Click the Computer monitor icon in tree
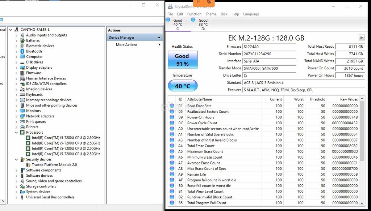The width and height of the screenshot is (371, 211). coord(22,57)
